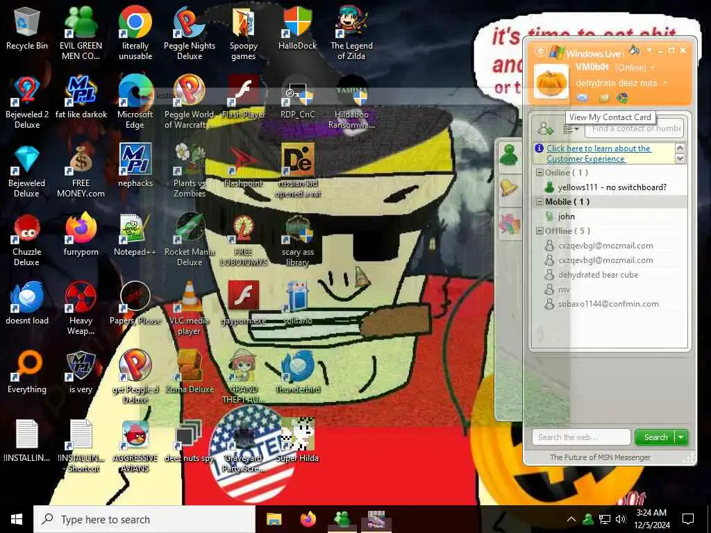This screenshot has height=533, width=711.
Task: Open the contact list layout dropdown
Action: tap(571, 130)
